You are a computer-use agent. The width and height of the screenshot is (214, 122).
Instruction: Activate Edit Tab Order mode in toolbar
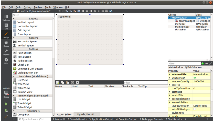[79, 11]
